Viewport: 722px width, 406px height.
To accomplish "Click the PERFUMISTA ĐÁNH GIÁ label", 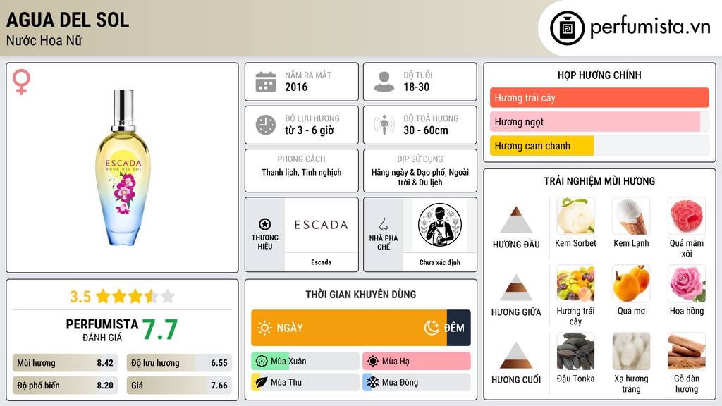I will pos(102,330).
